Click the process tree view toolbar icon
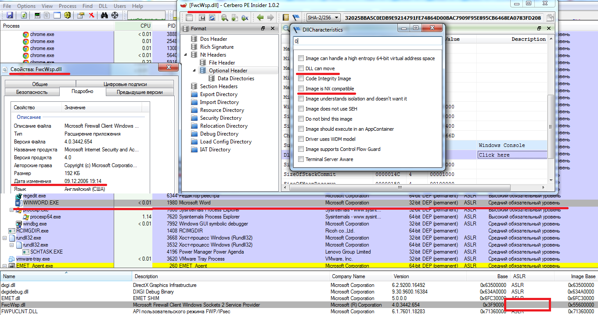Viewport: 598px width, 315px height. [x=47, y=15]
